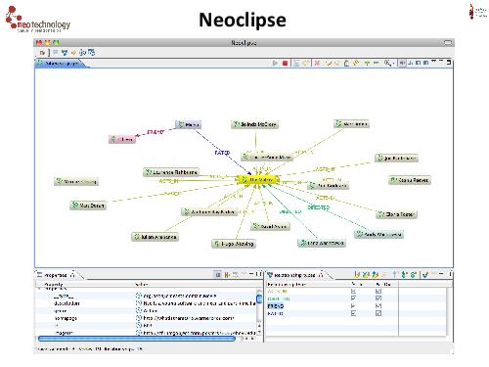Toggle the first checkbox in the FRIEND row
Image resolution: width=489 pixels, height=367 pixels.
point(353,306)
